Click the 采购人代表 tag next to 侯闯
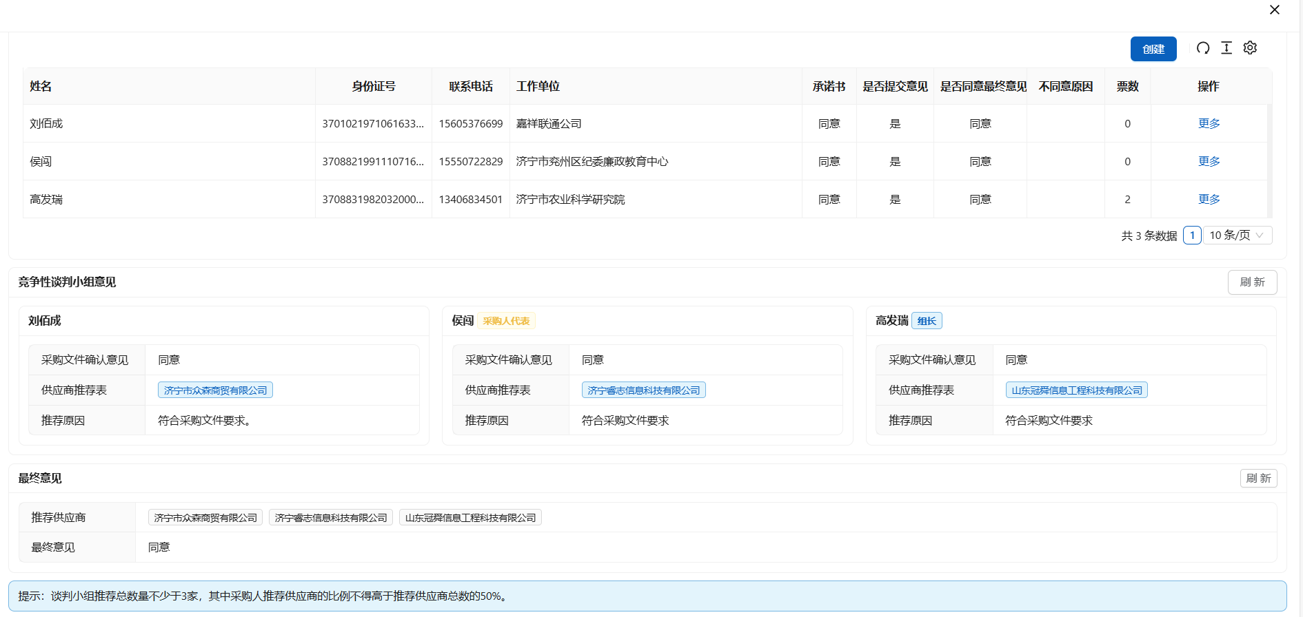Image resolution: width=1303 pixels, height=617 pixels. coord(506,321)
